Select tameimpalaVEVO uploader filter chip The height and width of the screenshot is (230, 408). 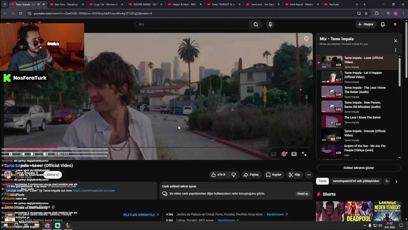click(356, 181)
